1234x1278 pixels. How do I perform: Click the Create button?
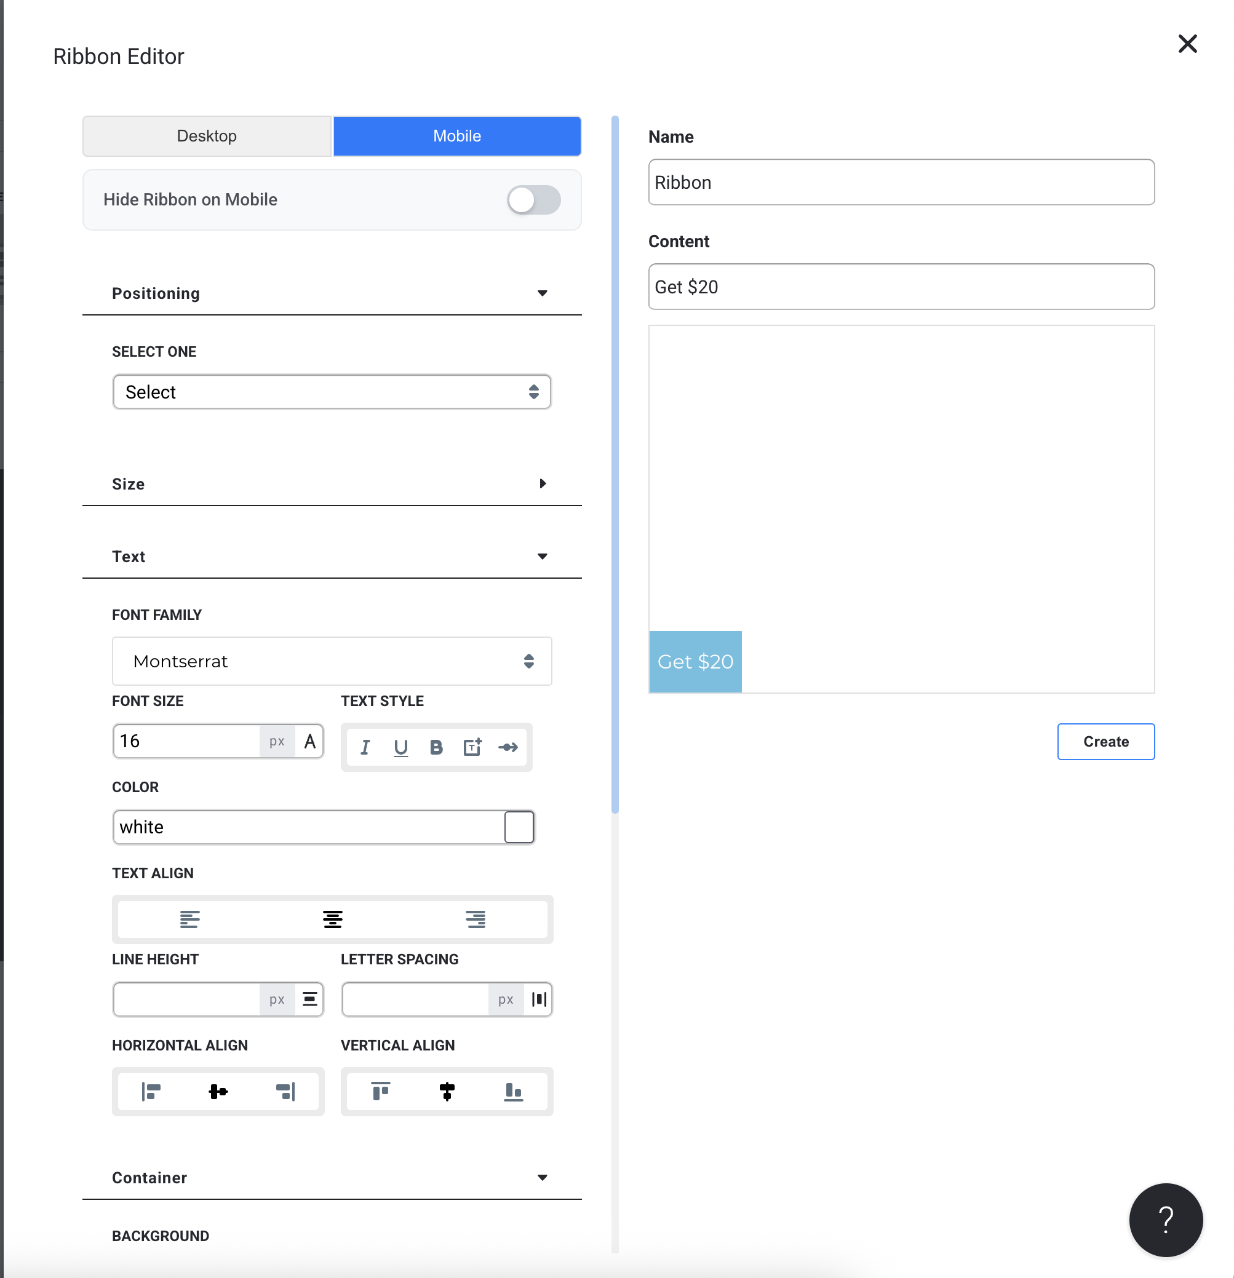click(1105, 741)
